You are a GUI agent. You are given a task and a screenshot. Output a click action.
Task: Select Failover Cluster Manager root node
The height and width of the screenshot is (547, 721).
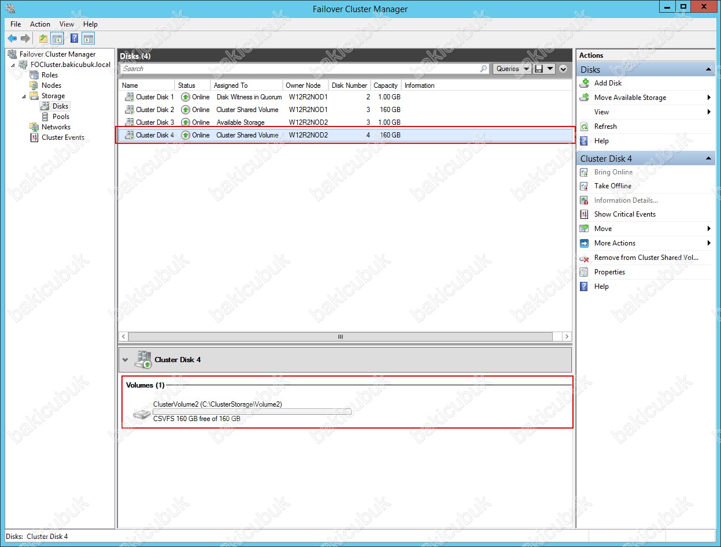coord(57,54)
